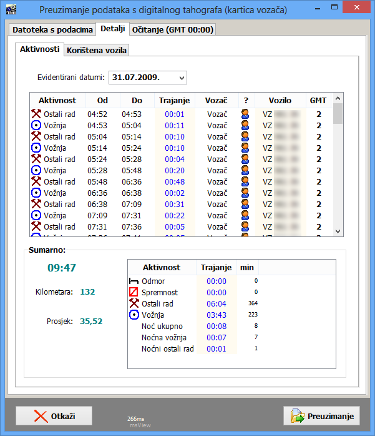Select the Detalji tab
The image size is (375, 436).
(x=112, y=29)
